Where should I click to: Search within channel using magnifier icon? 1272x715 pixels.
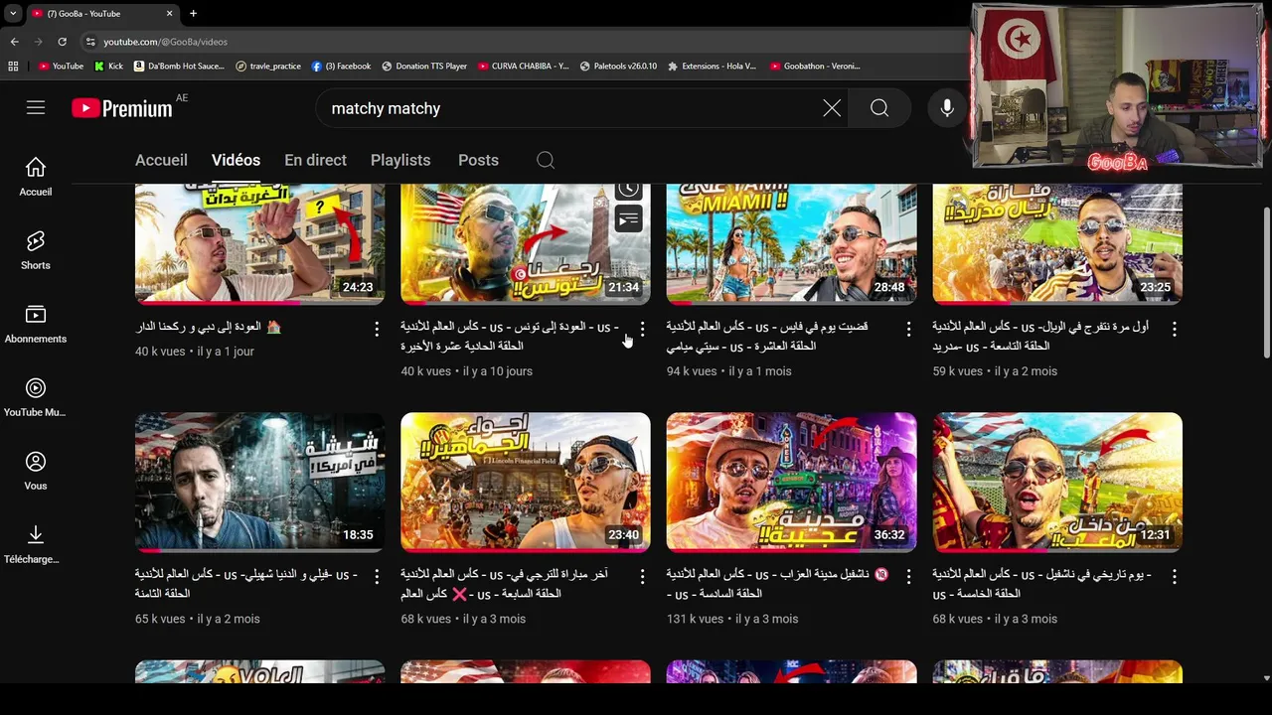(x=546, y=160)
